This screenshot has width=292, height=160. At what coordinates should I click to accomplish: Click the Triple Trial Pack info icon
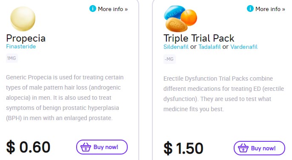pos(250,8)
